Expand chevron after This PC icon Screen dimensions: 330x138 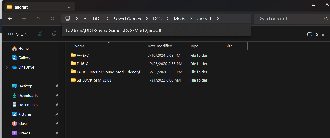77,19
